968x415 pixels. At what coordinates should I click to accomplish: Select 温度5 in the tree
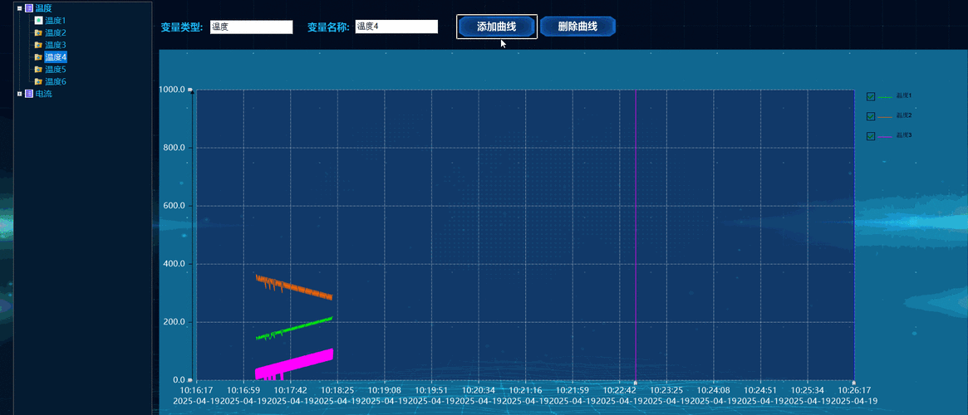56,69
